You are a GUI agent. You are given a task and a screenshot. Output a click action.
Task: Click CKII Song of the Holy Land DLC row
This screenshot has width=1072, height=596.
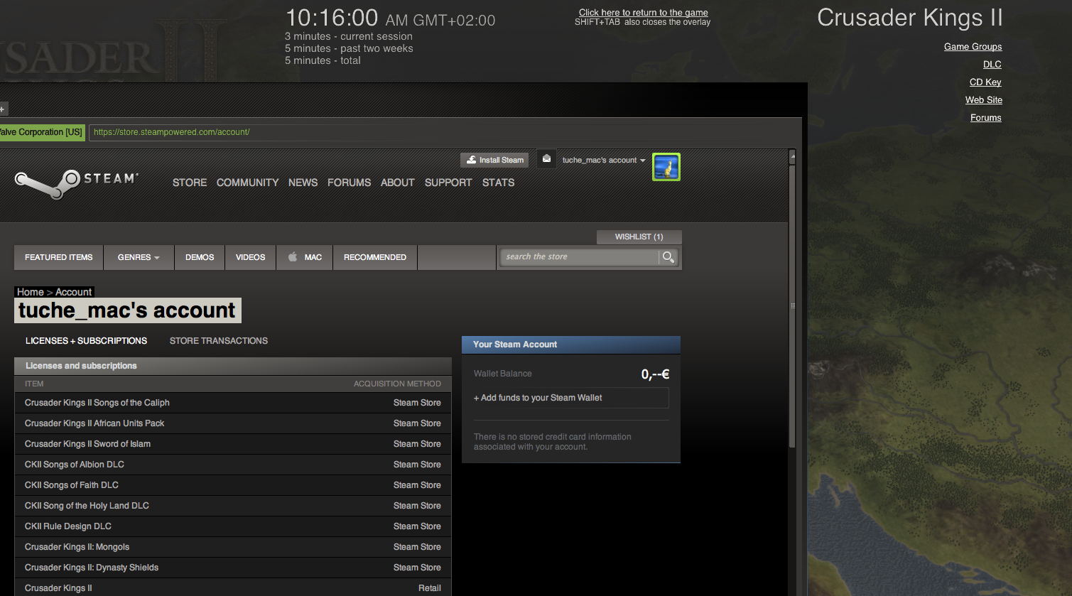(x=233, y=506)
